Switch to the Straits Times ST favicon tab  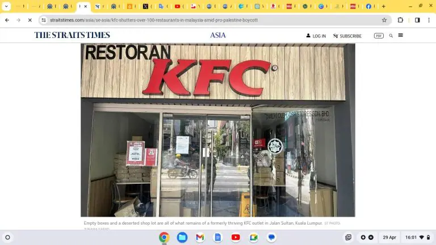click(97, 6)
